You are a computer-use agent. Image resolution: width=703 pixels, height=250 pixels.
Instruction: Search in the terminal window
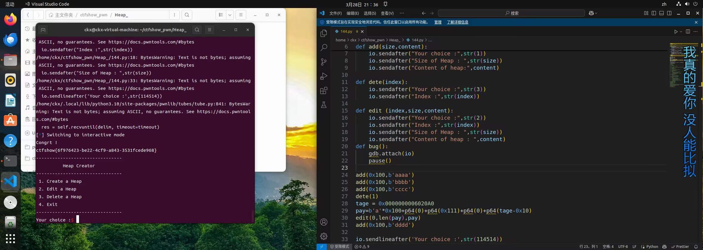[x=197, y=30]
